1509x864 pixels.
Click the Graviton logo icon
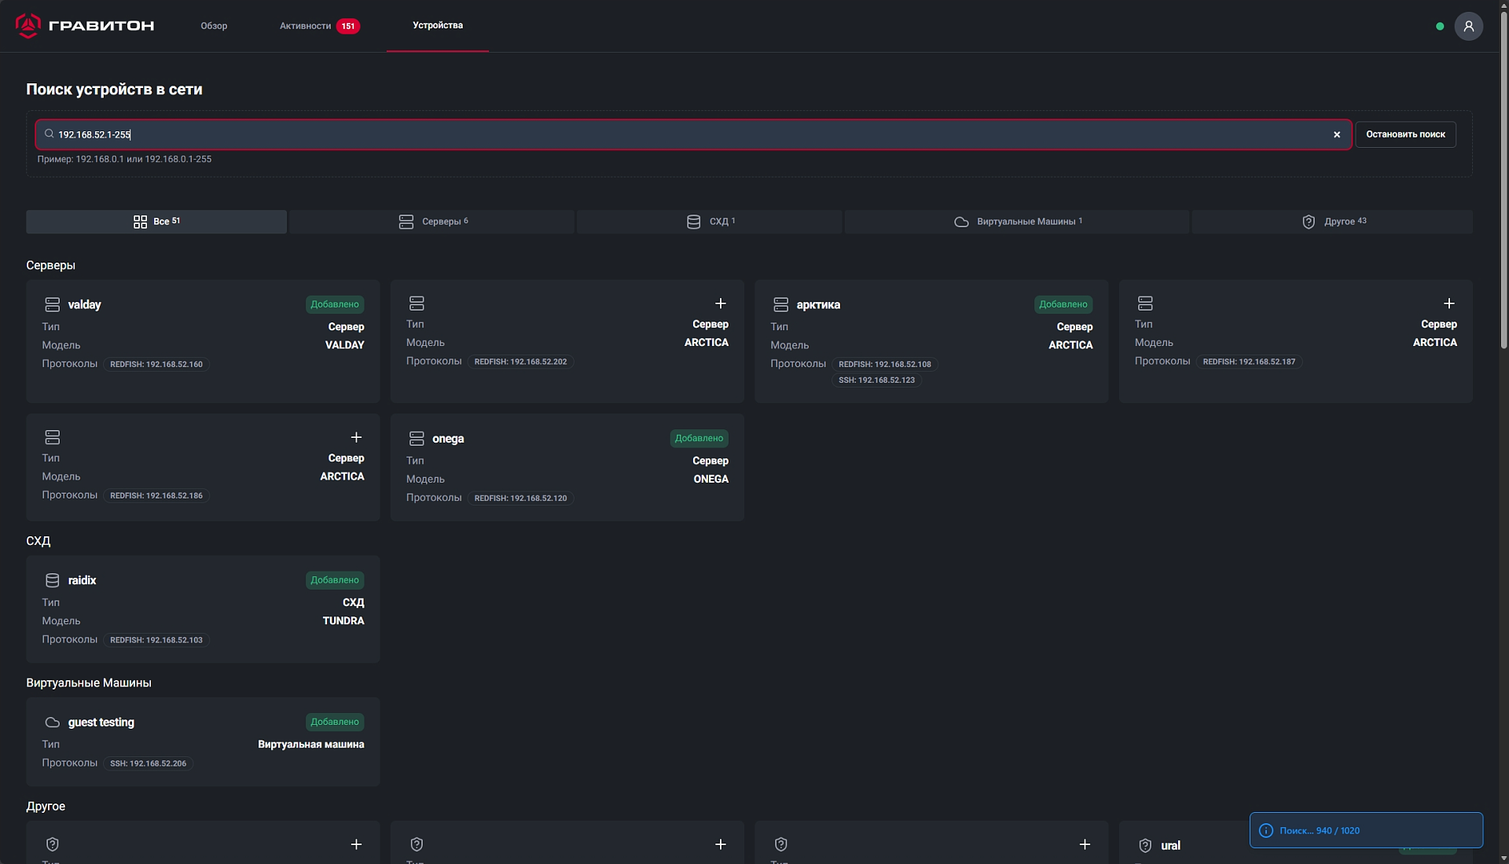(x=28, y=25)
